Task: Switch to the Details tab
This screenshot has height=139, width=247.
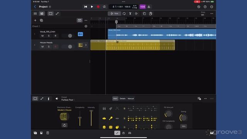Action: (x=123, y=99)
